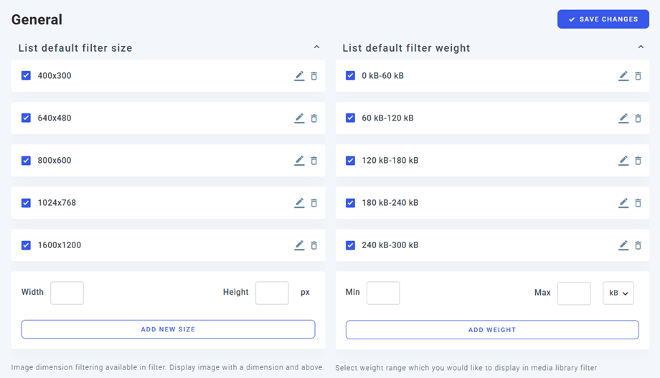Open the kB unit dropdown

[x=618, y=293]
